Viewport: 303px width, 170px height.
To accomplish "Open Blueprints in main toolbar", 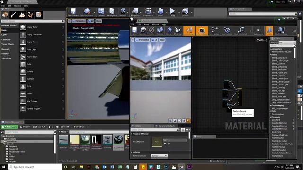I will point(135,12).
